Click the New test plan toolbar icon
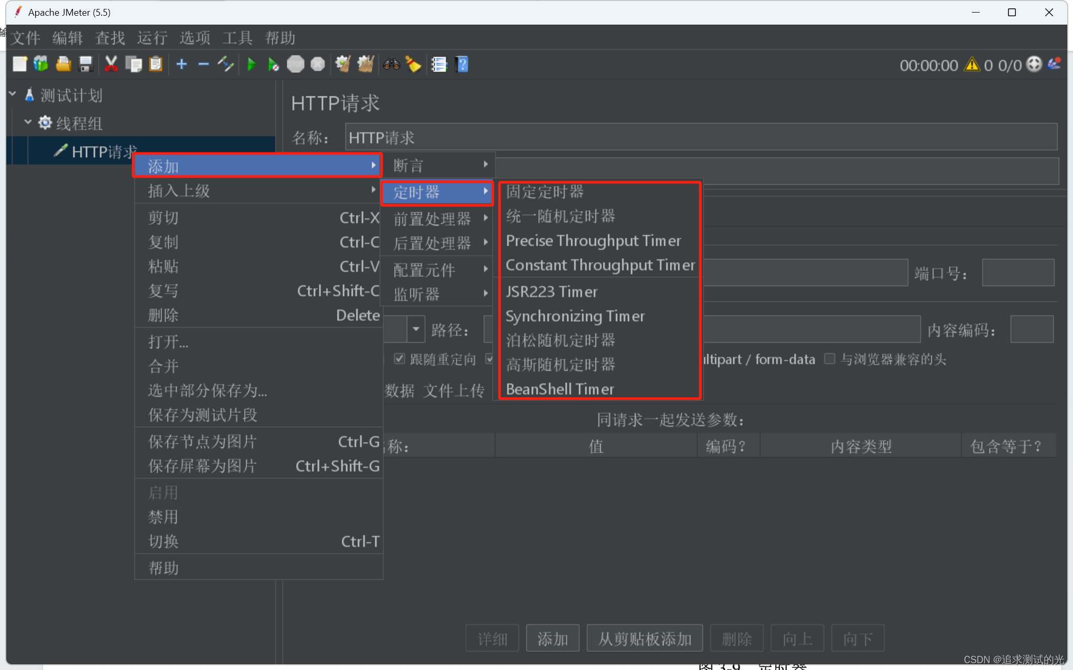Viewport: 1073px width, 670px height. point(19,64)
